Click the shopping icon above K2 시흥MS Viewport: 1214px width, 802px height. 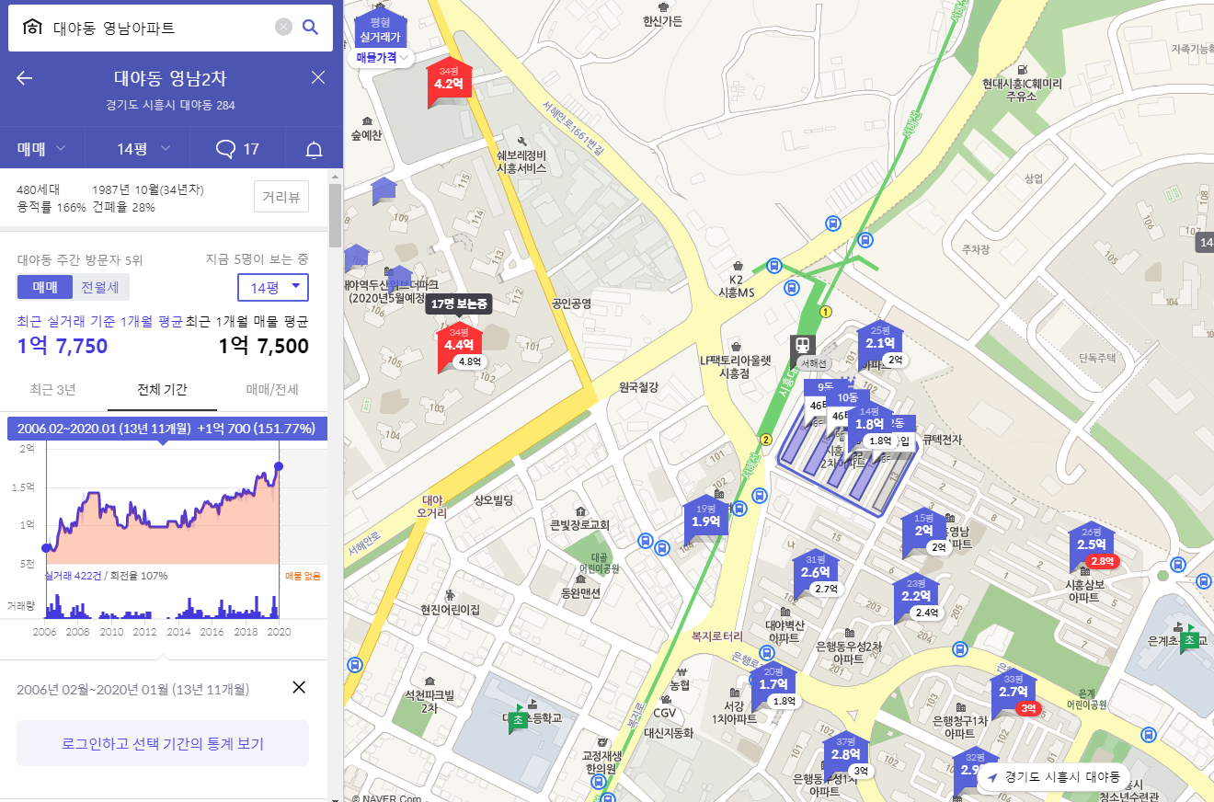click(736, 266)
